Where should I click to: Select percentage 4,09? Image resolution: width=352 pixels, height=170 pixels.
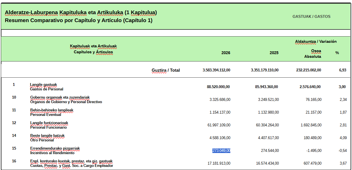(343, 138)
